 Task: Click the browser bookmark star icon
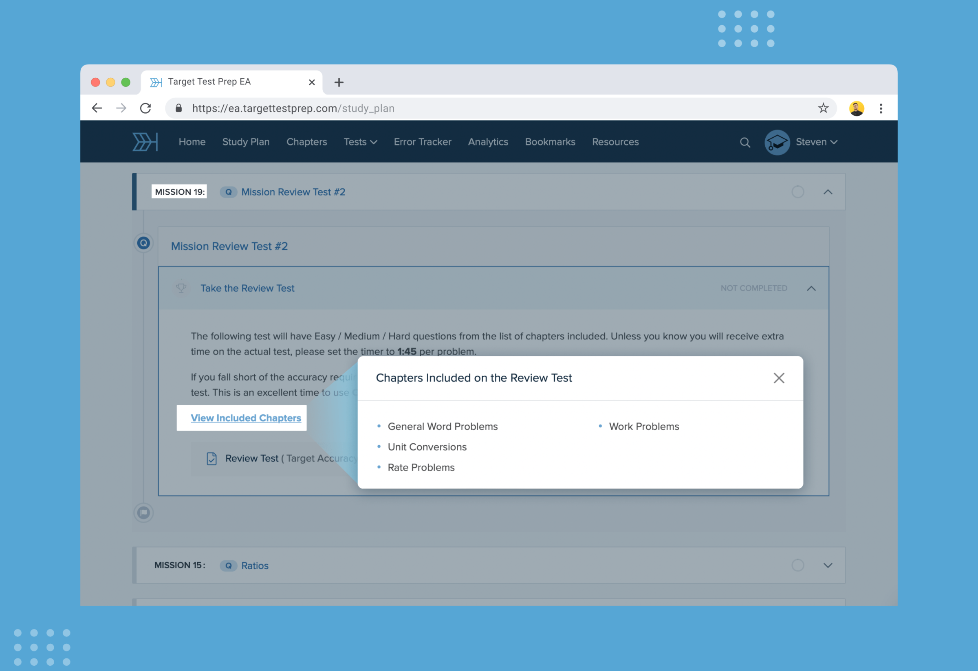click(x=824, y=108)
